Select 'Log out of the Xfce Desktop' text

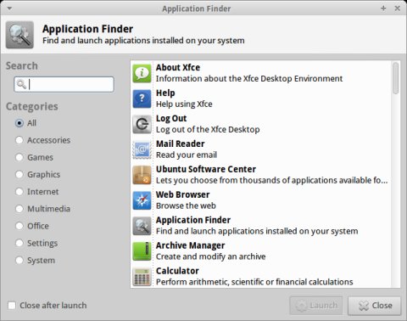pyautogui.click(x=208, y=130)
